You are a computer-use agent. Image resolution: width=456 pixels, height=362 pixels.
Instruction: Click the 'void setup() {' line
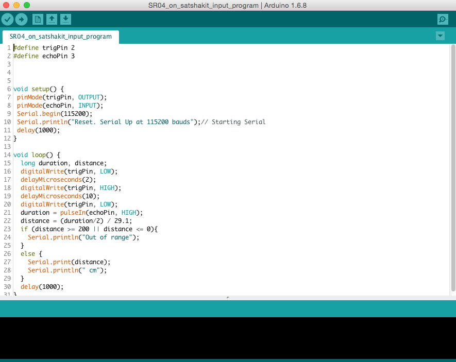[x=39, y=89]
